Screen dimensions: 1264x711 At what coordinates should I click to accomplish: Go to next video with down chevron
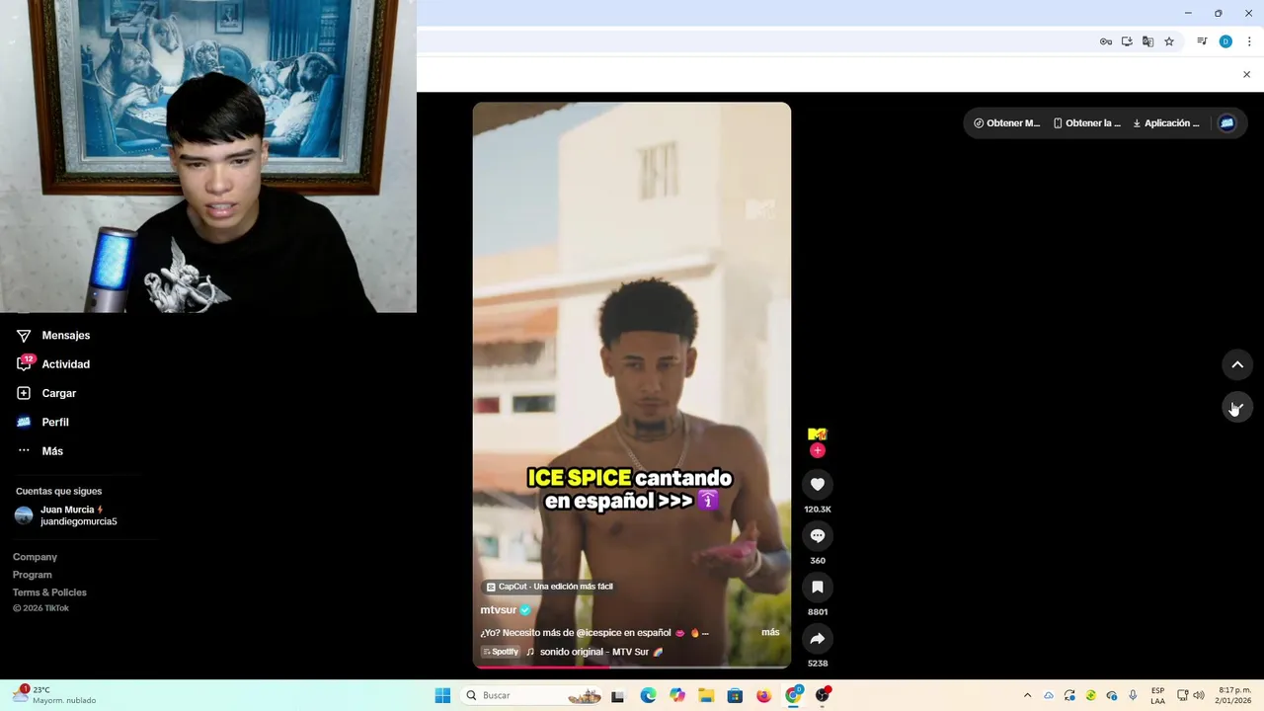pyautogui.click(x=1236, y=407)
